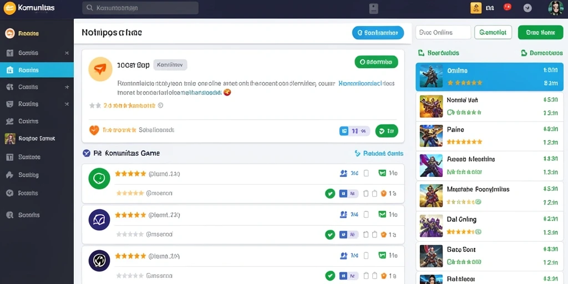Screen dimensions: 568x284
Task: Rate using orange stars in the green avatar row
Action: 130,174
